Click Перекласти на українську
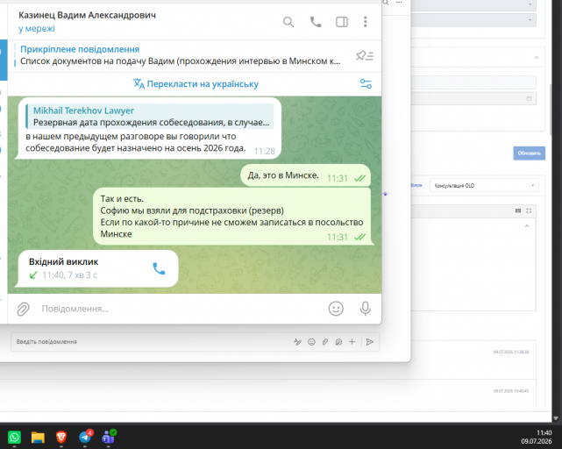This screenshot has width=562, height=449. 196,84
